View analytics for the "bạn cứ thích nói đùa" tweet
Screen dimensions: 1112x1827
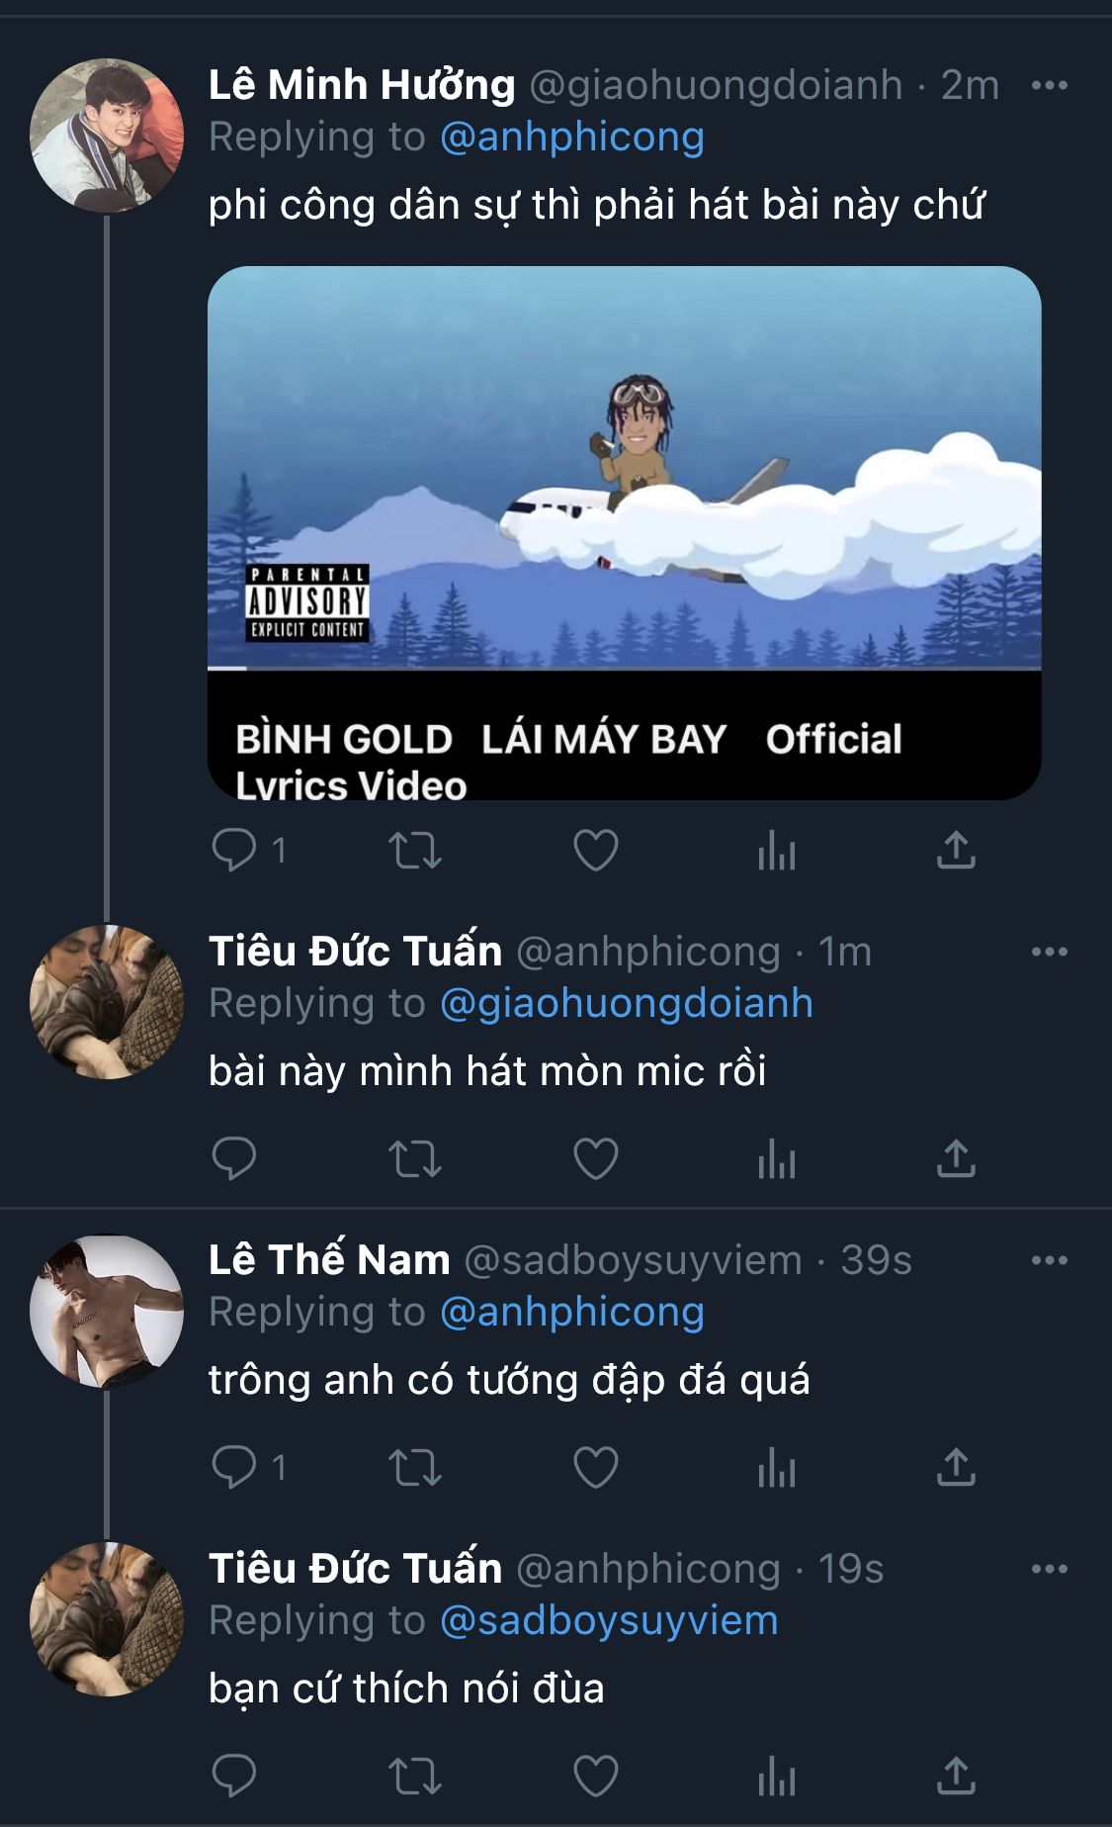pos(776,1776)
